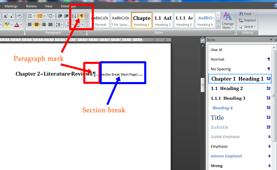Toggle center alignment

tap(37, 24)
